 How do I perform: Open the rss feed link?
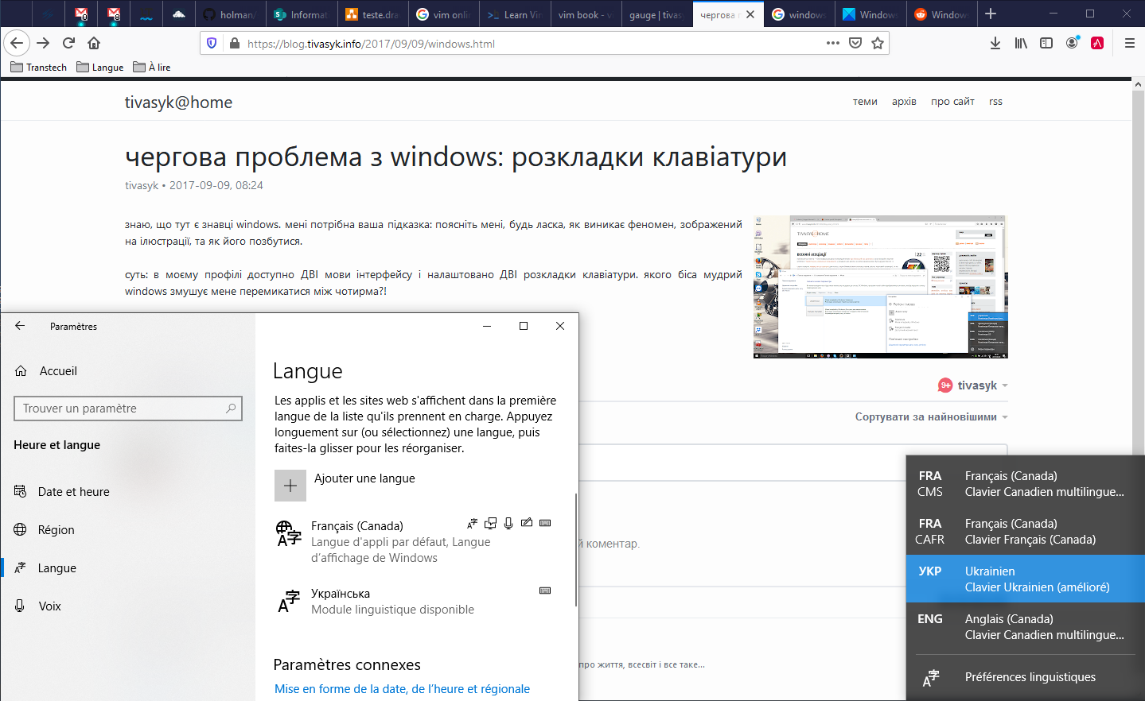(x=995, y=102)
